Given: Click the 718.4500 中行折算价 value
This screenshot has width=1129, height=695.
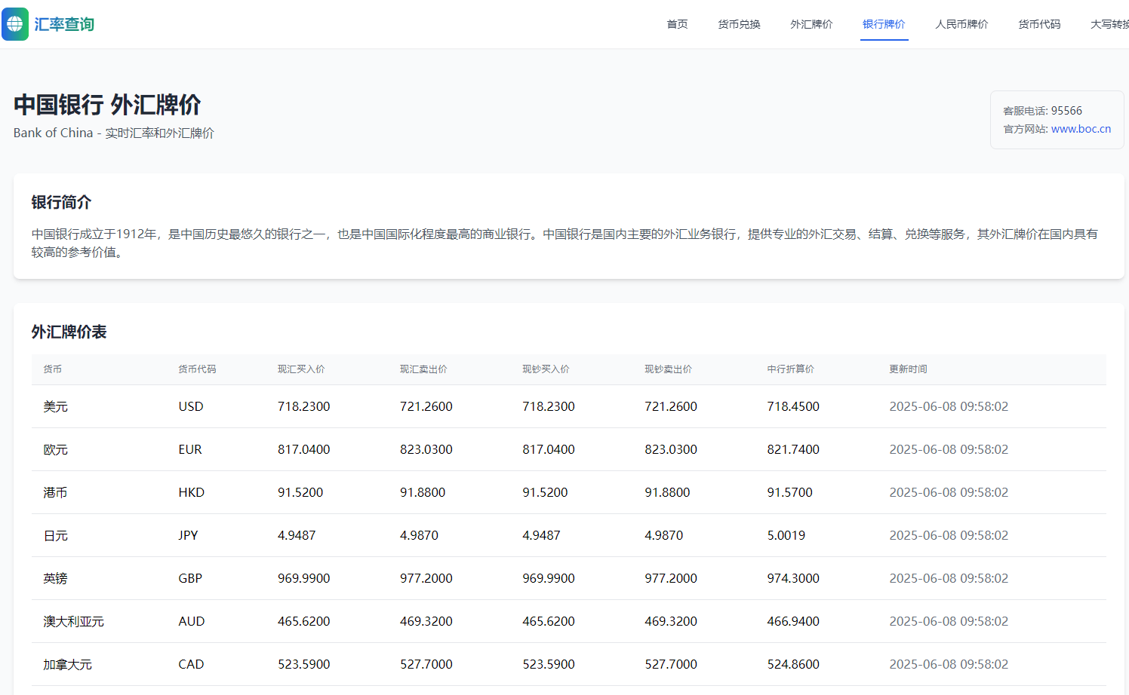Looking at the screenshot, I should pyautogui.click(x=793, y=406).
